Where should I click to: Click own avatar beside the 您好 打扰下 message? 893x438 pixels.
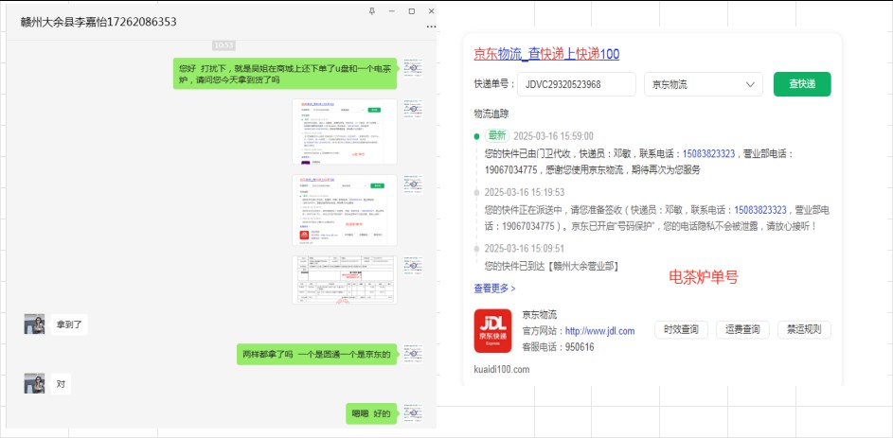point(413,68)
